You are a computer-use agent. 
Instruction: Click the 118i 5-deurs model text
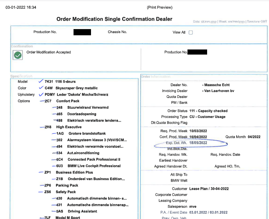click(x=66, y=81)
